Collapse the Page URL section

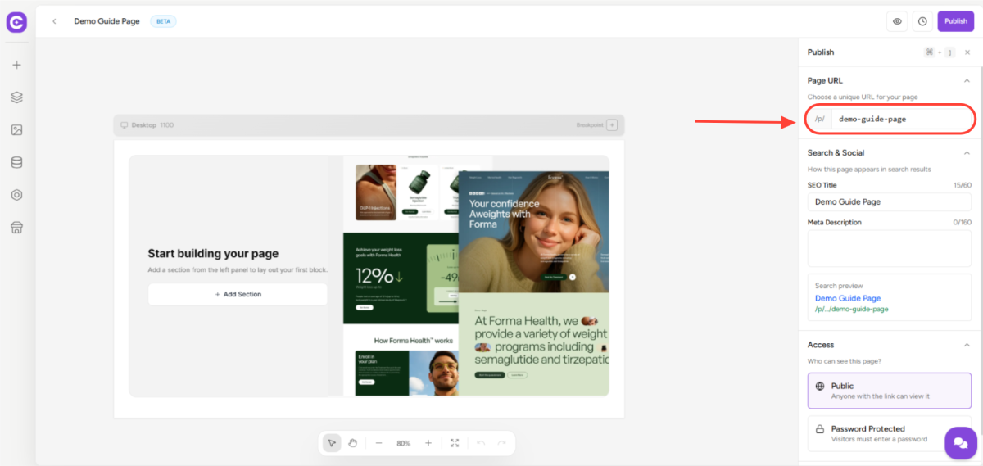[x=967, y=80]
